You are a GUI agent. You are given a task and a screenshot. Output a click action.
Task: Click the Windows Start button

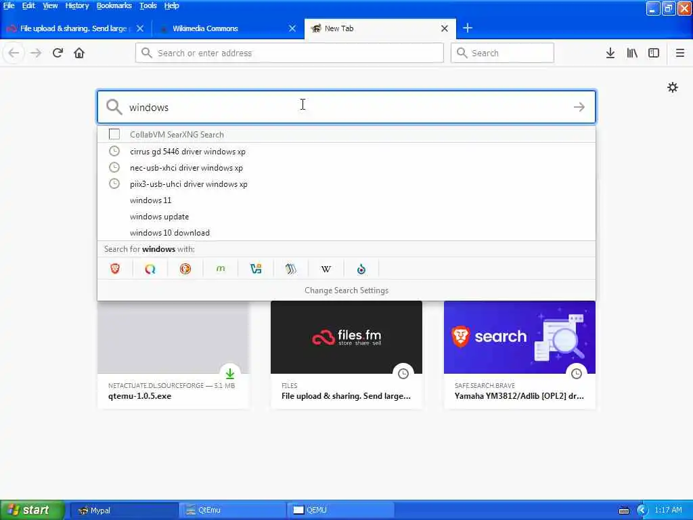tap(32, 510)
